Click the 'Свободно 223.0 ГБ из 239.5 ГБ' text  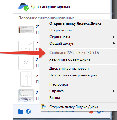(74, 53)
